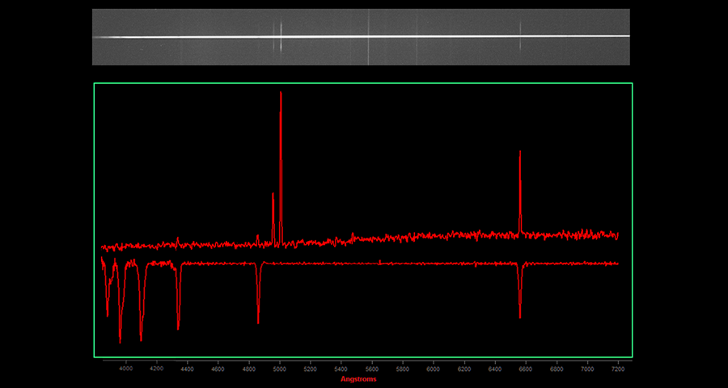
Task: Click the smaller emission peak left of 5000
Action: click(273, 195)
